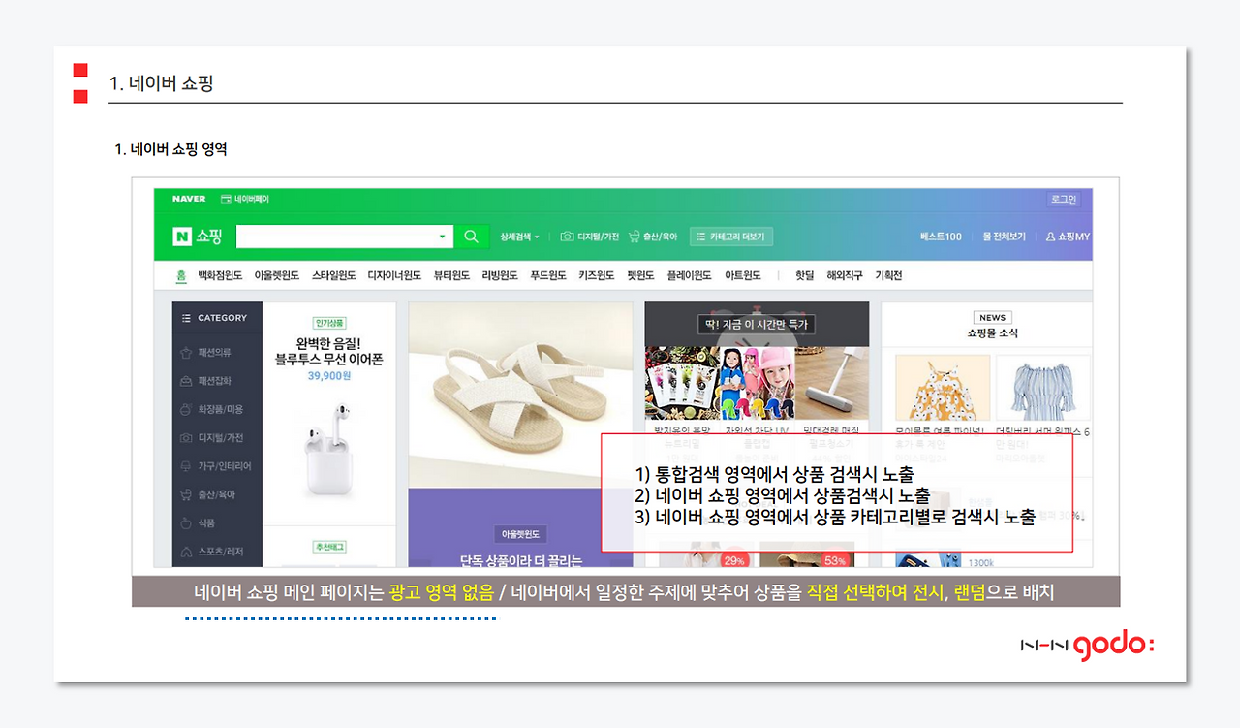
Task: Click the slide title 1. 네이버 쇼핑
Action: [x=161, y=83]
